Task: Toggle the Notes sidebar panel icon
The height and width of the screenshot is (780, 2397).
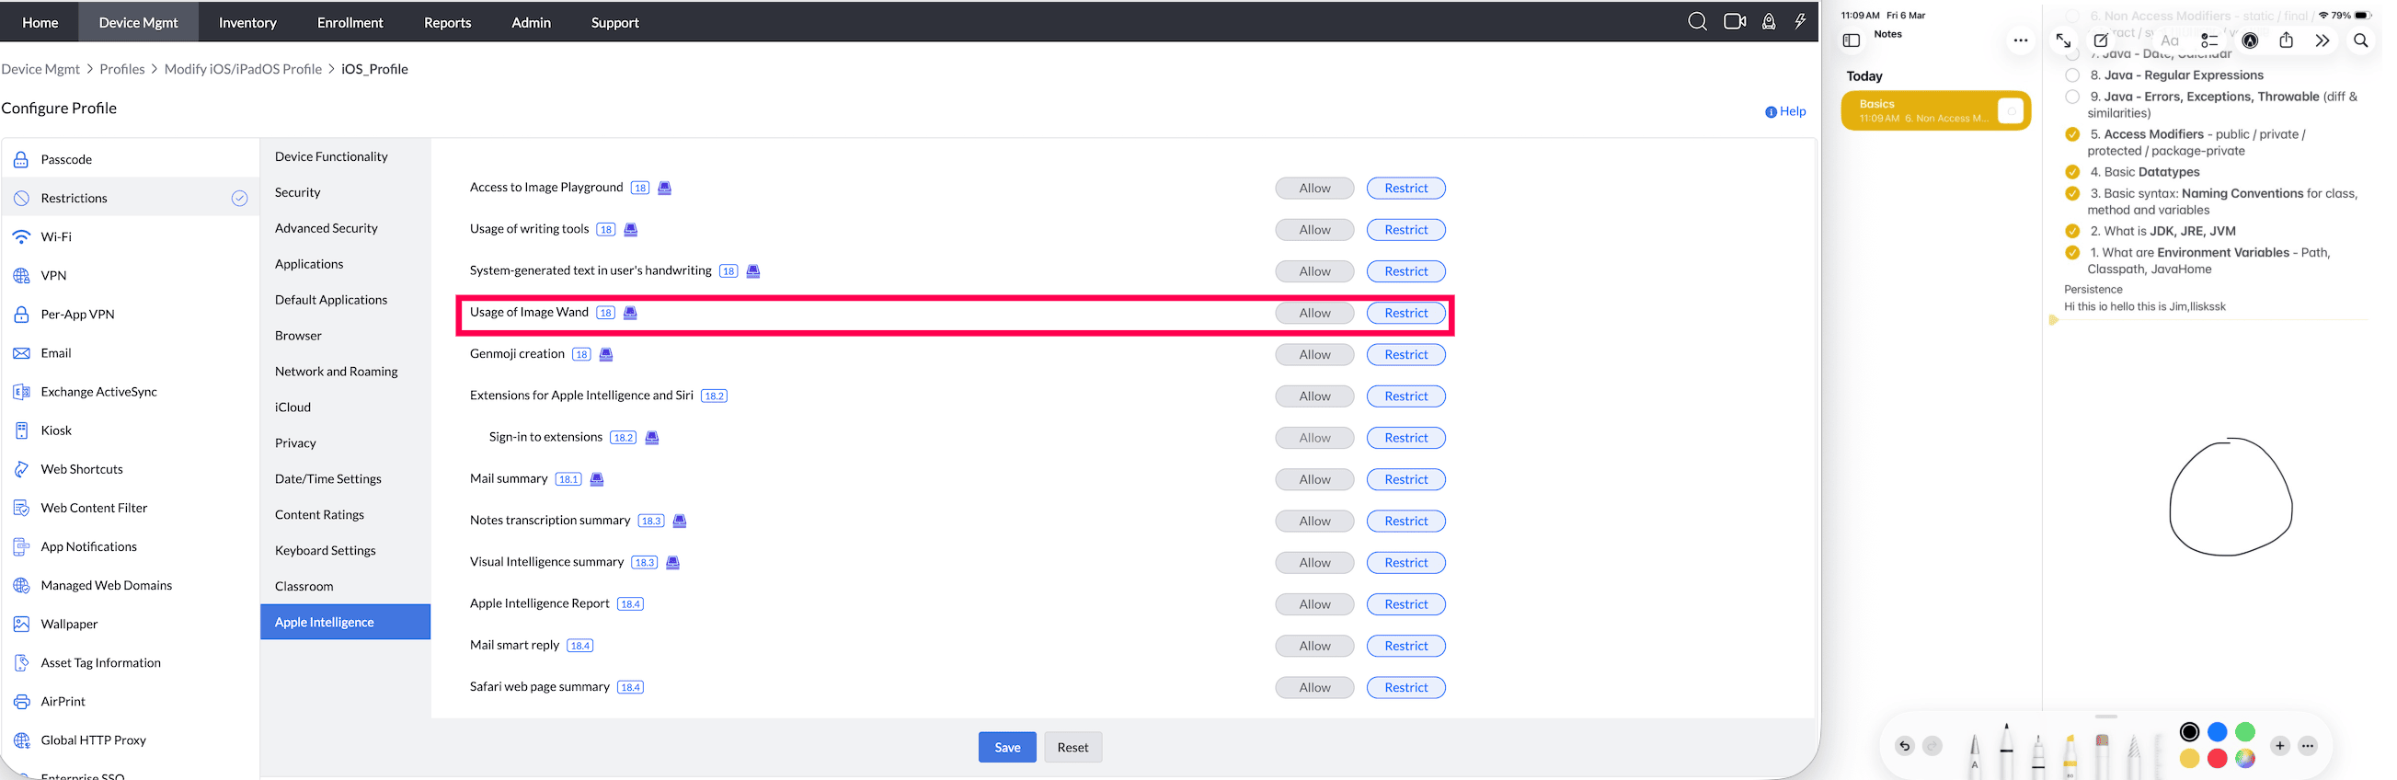Action: [x=1851, y=40]
